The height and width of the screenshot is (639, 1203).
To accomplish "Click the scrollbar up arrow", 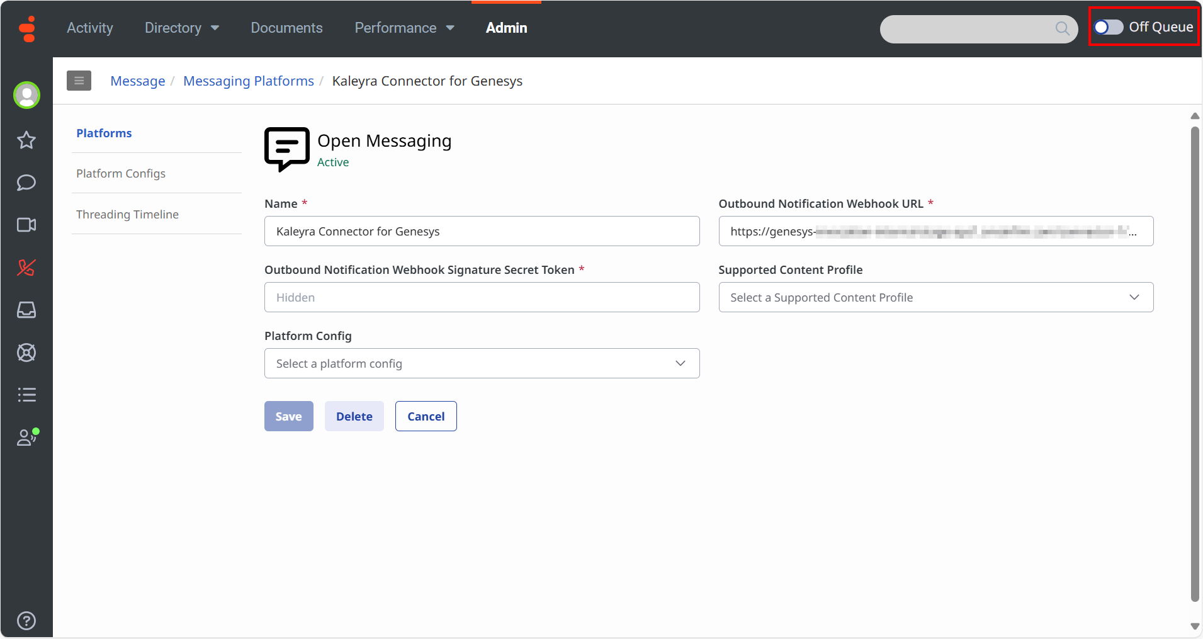I will [x=1195, y=116].
